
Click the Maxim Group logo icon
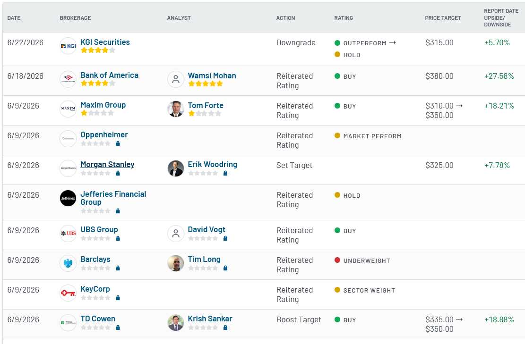point(68,109)
